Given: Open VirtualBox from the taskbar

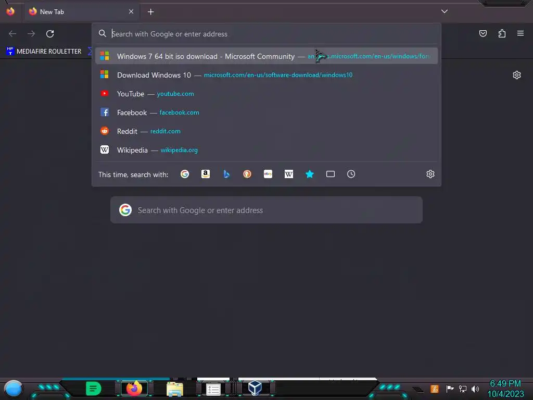Looking at the screenshot, I should tap(255, 389).
